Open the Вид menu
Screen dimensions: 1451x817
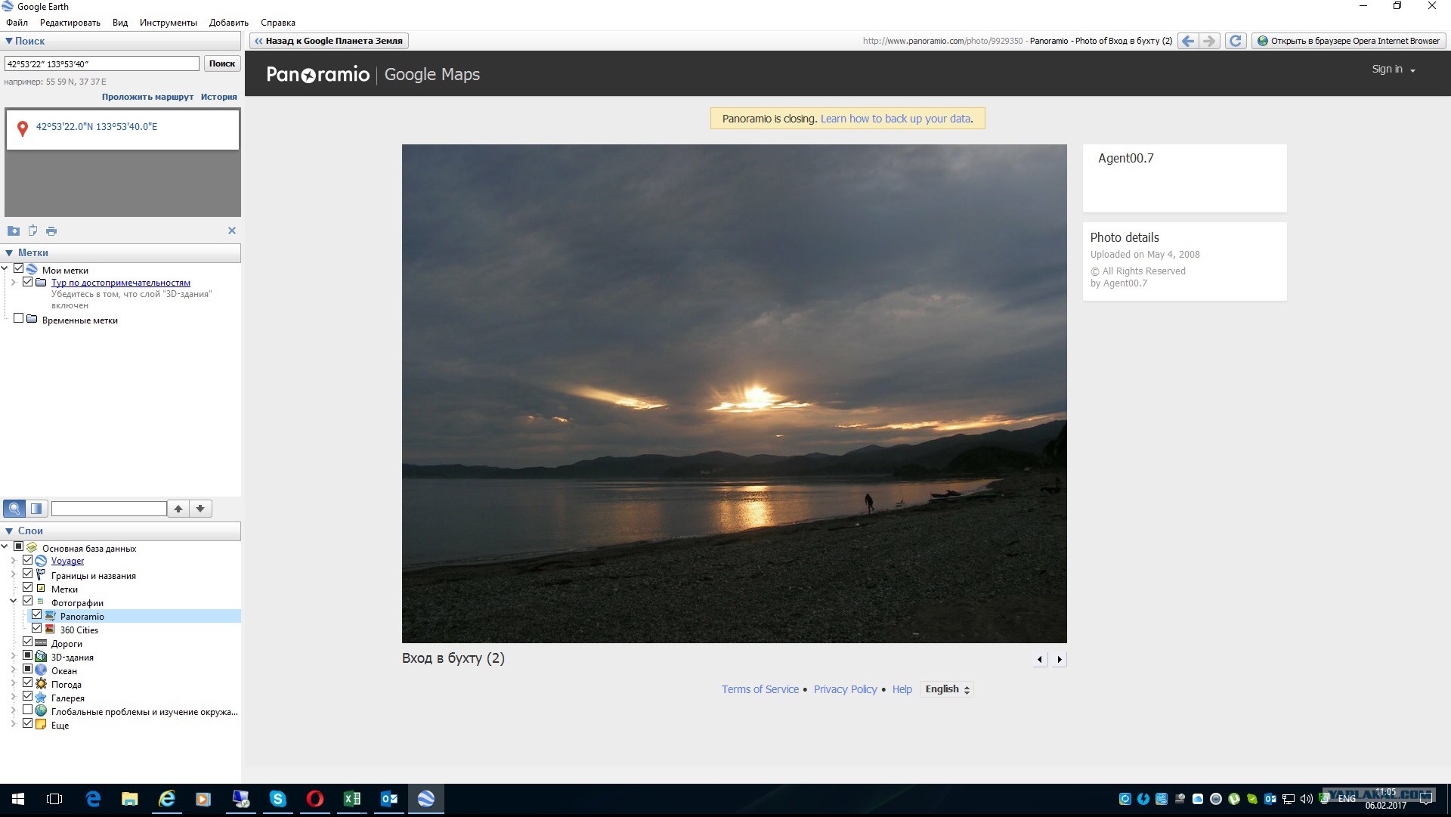click(120, 23)
